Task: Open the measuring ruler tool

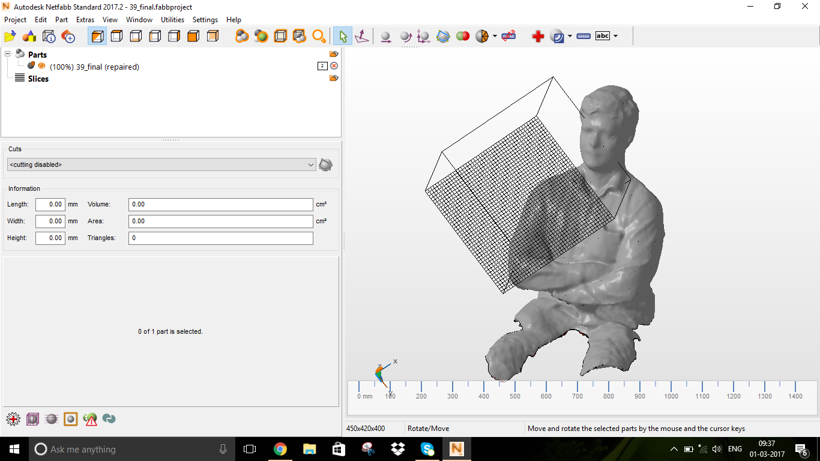Action: click(x=583, y=36)
